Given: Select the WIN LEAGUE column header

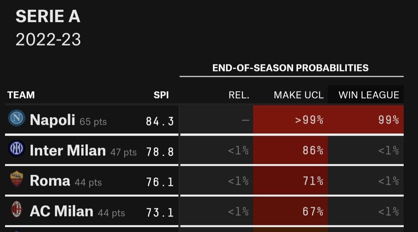Looking at the screenshot, I should pos(368,95).
